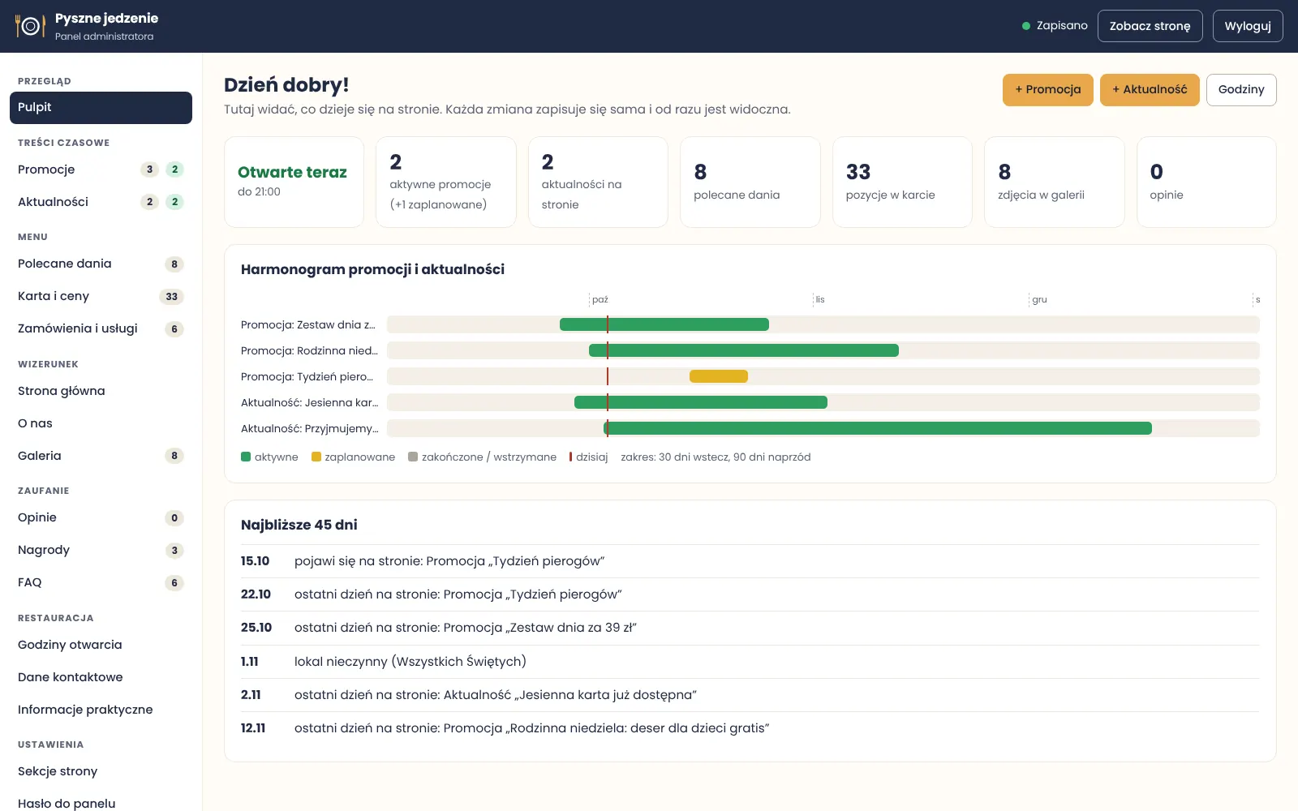Click the green bar for Aktualność: Przyjmujemy
The image size is (1298, 811).
(x=878, y=428)
